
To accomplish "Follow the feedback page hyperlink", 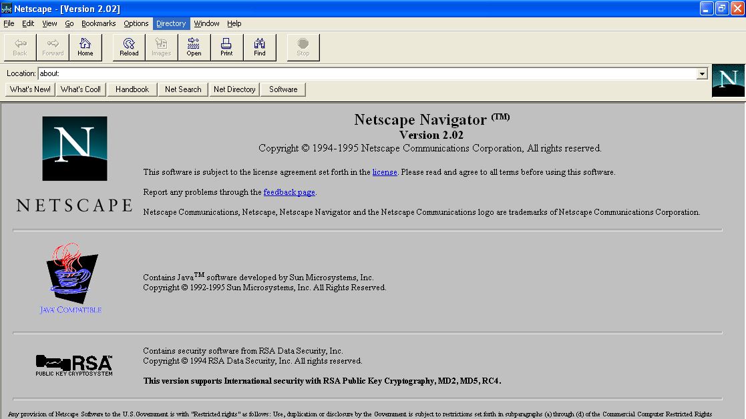I will coord(289,192).
